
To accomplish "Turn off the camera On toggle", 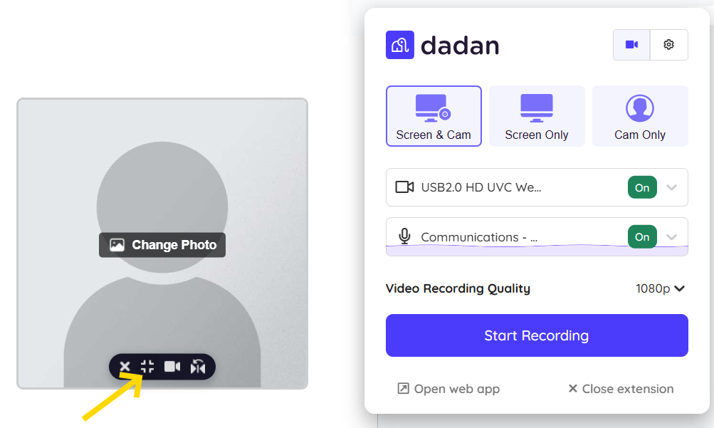I will 642,187.
